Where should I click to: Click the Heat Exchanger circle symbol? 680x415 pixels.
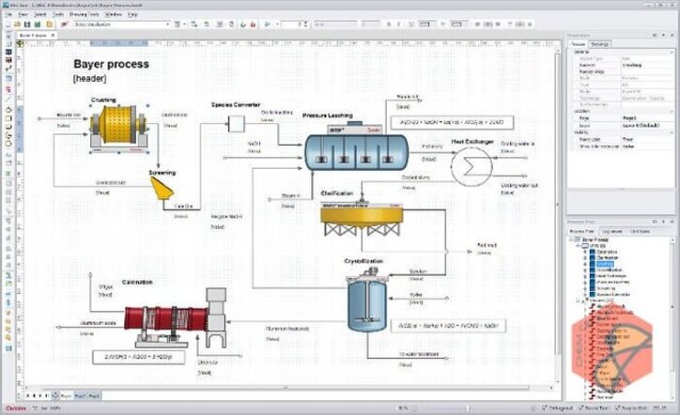point(471,166)
